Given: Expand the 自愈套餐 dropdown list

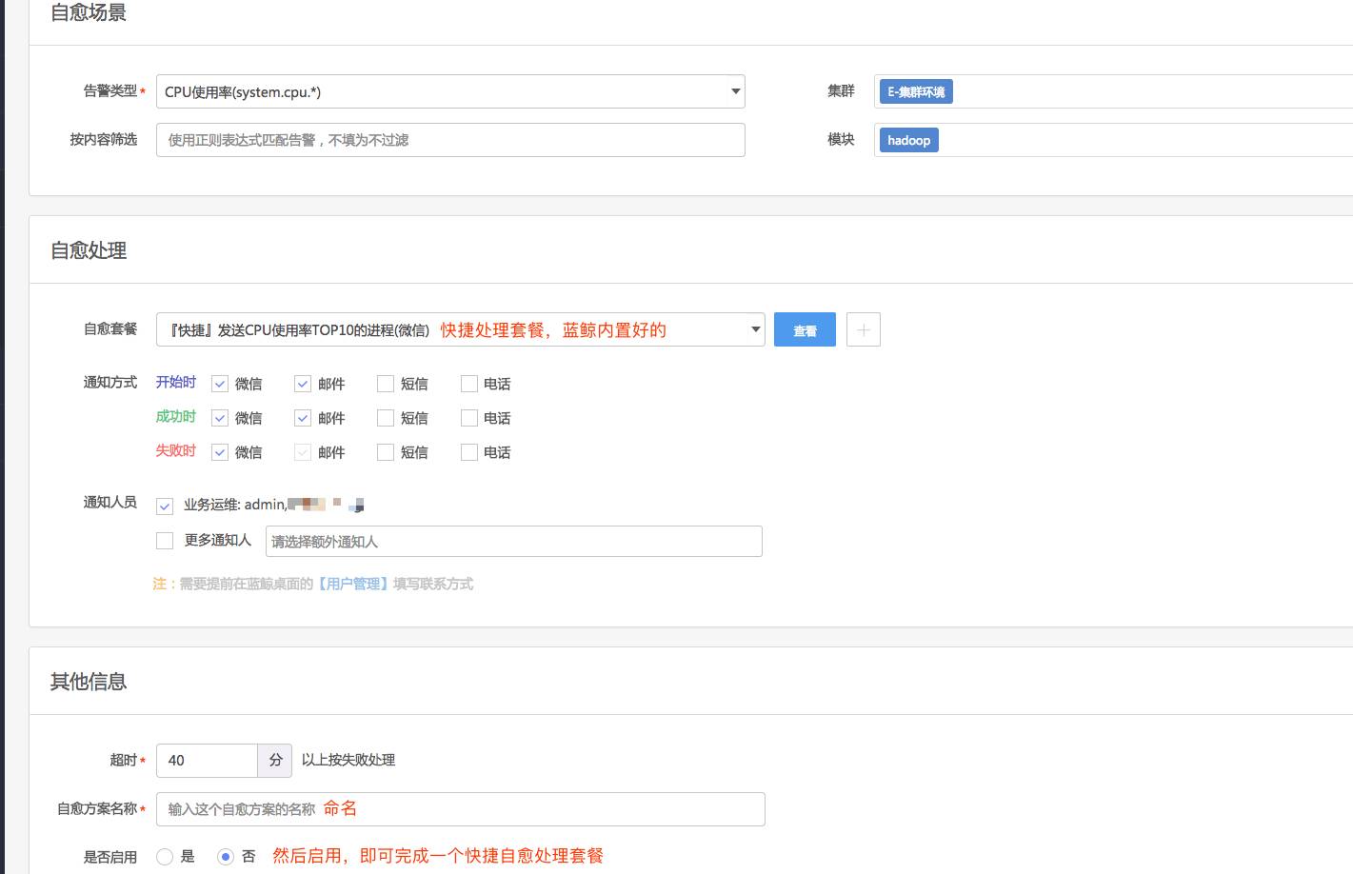Looking at the screenshot, I should 460,329.
